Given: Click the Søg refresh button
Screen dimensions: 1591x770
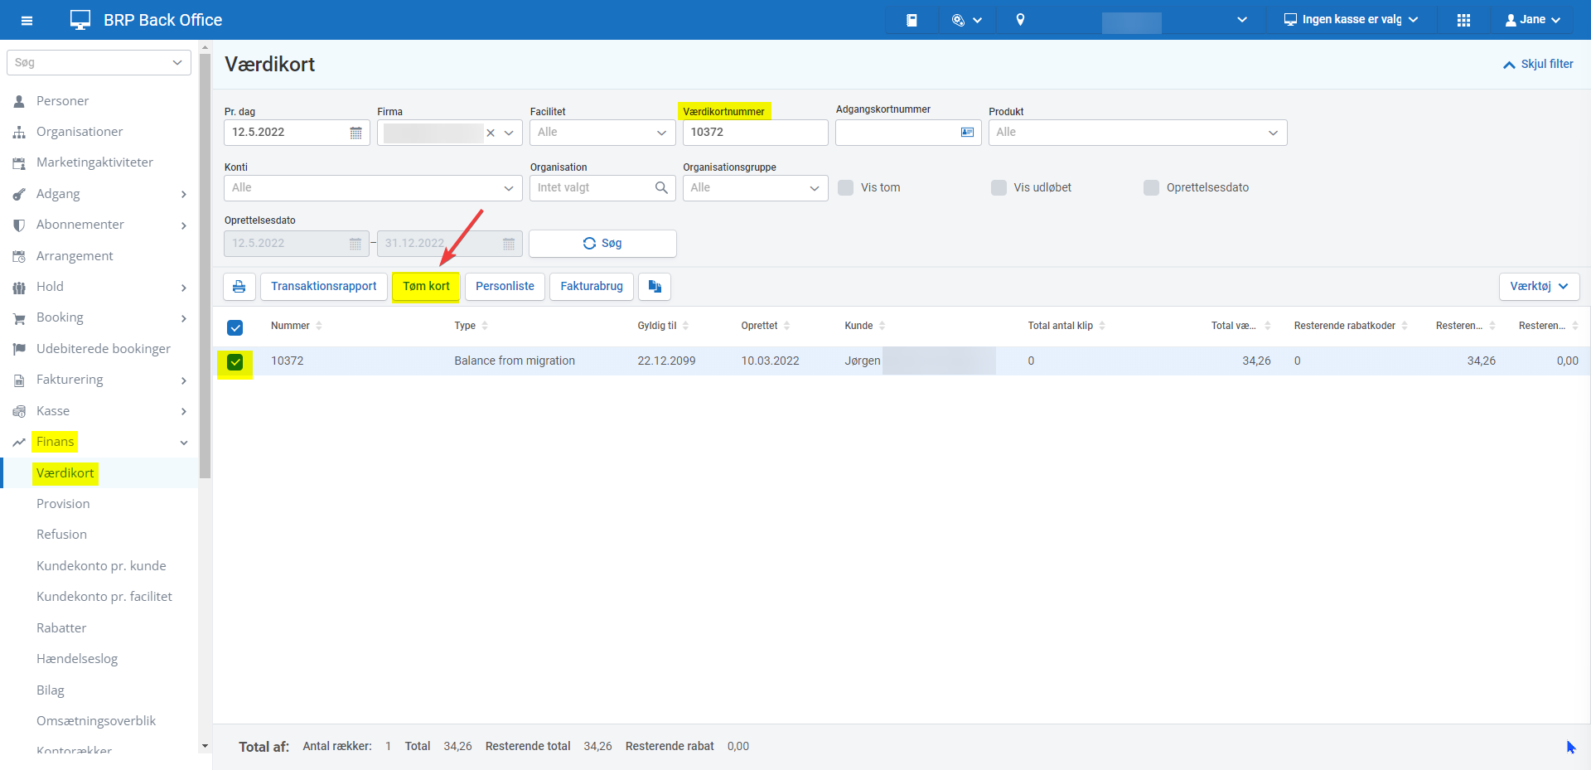Looking at the screenshot, I should (602, 243).
